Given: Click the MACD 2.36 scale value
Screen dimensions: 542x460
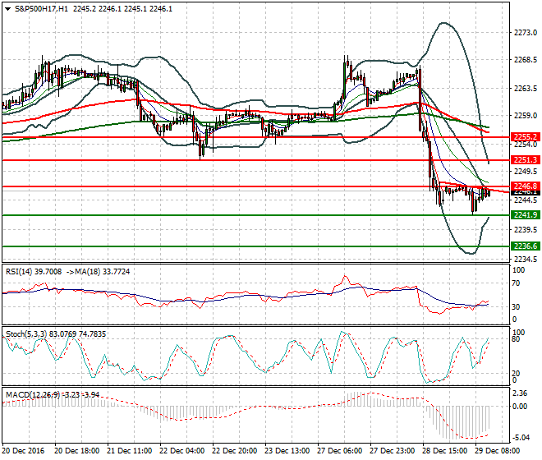Looking at the screenshot, I should (520, 393).
